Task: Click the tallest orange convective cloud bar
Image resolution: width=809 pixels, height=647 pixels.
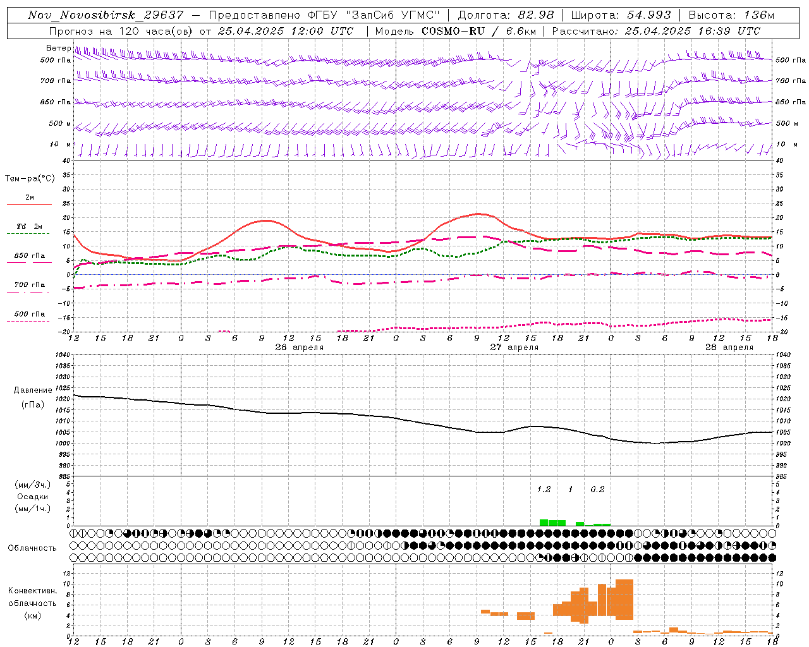Action: coord(624,599)
